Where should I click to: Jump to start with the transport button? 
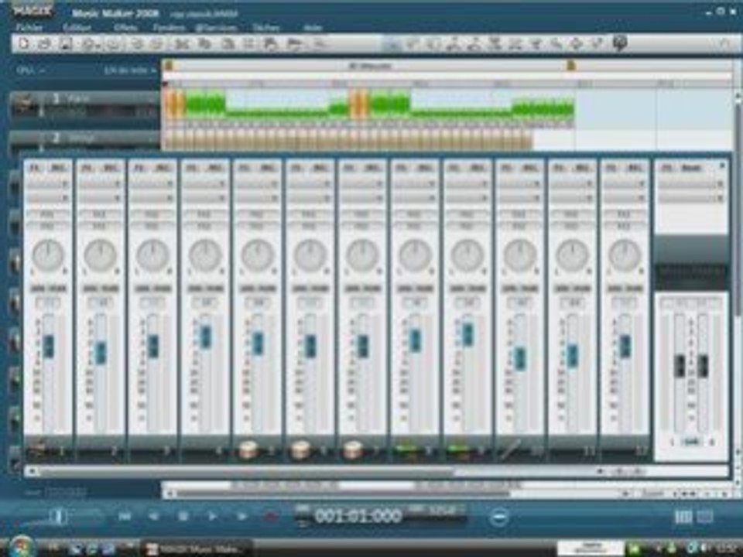coord(125,516)
